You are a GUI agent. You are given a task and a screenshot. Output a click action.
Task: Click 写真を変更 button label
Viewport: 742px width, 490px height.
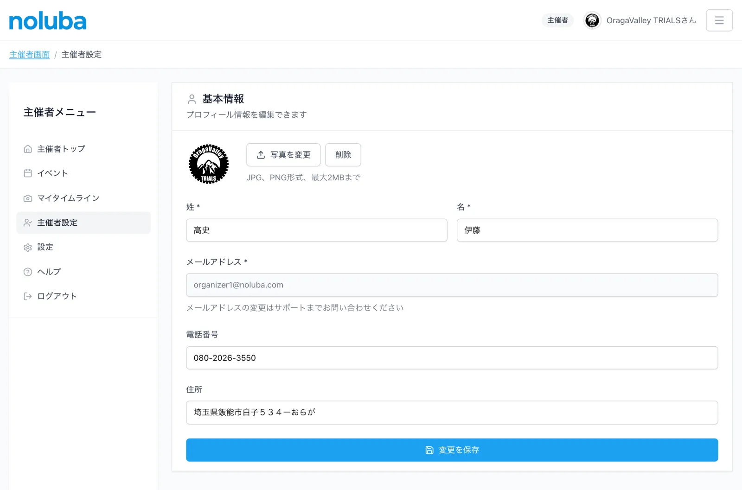290,155
